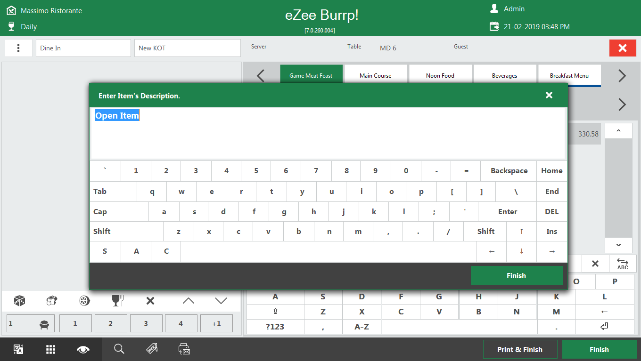Image resolution: width=641 pixels, height=361 pixels.
Task: Switch background keyboard to ?123 symbols
Action: [x=275, y=327]
